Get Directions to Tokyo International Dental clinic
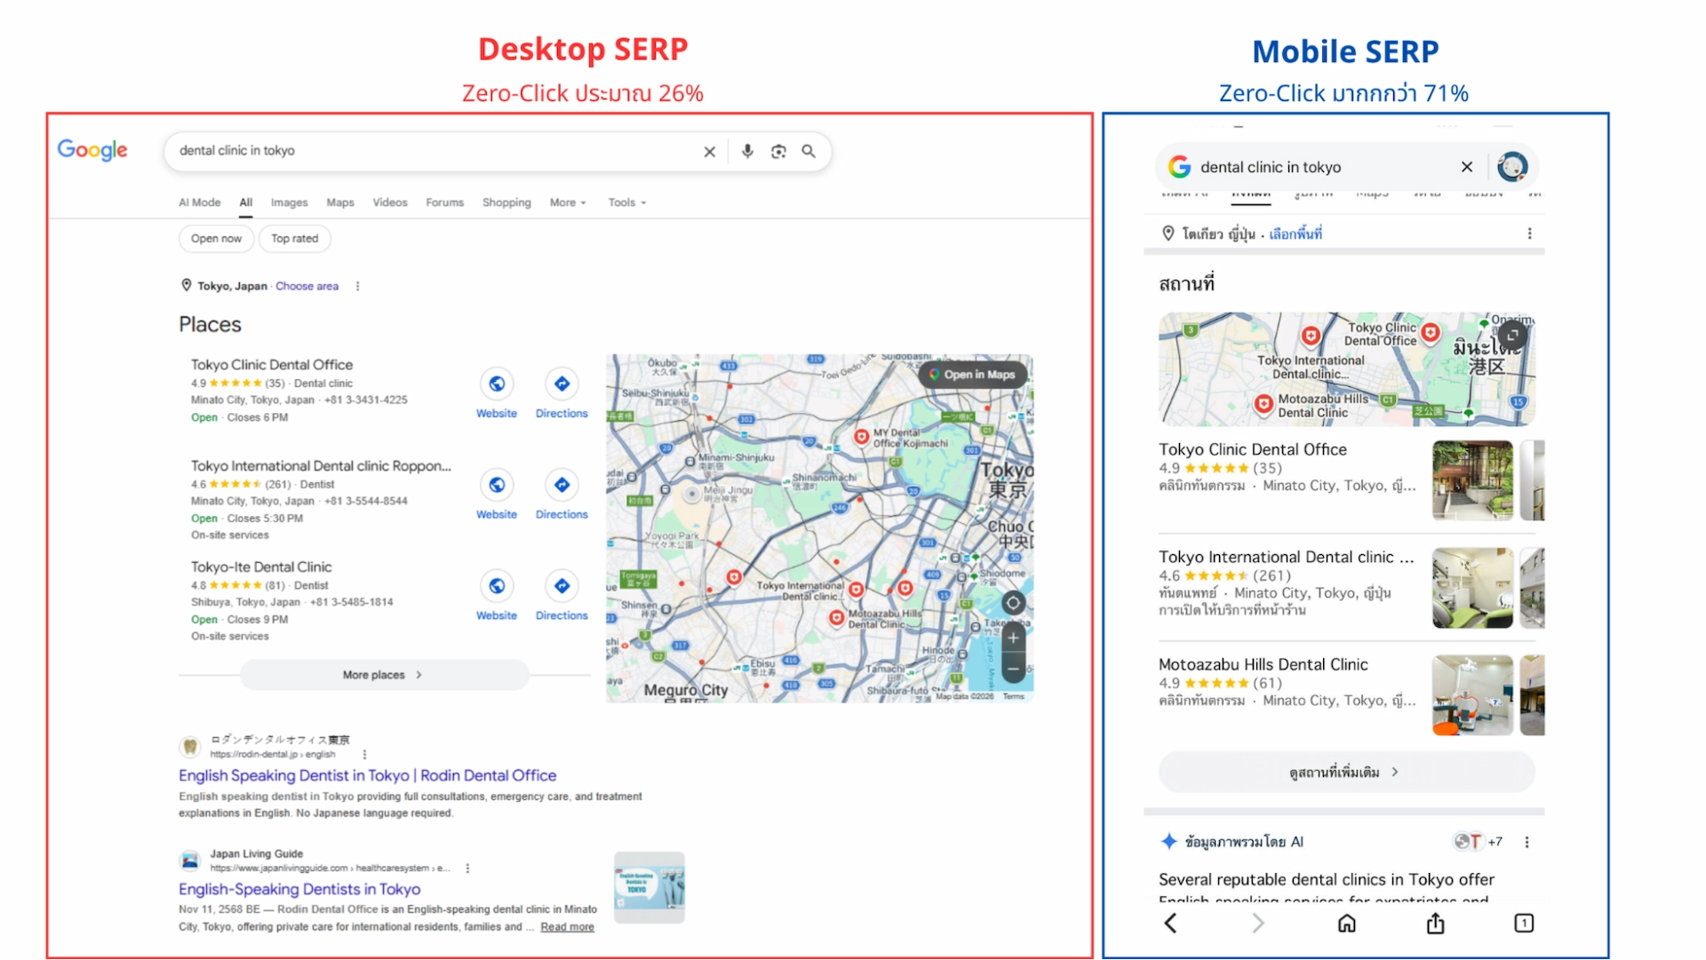 click(562, 495)
